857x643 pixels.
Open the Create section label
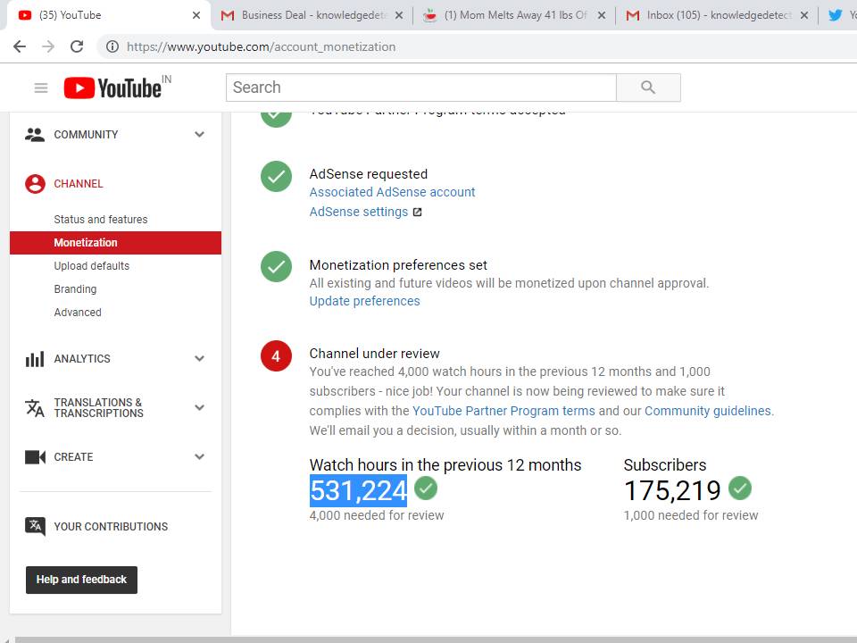point(73,457)
